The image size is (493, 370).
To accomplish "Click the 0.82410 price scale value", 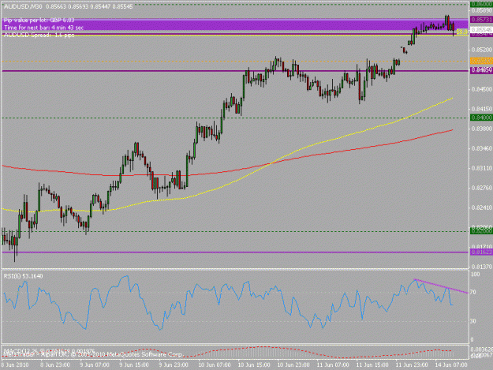I will click(481, 207).
